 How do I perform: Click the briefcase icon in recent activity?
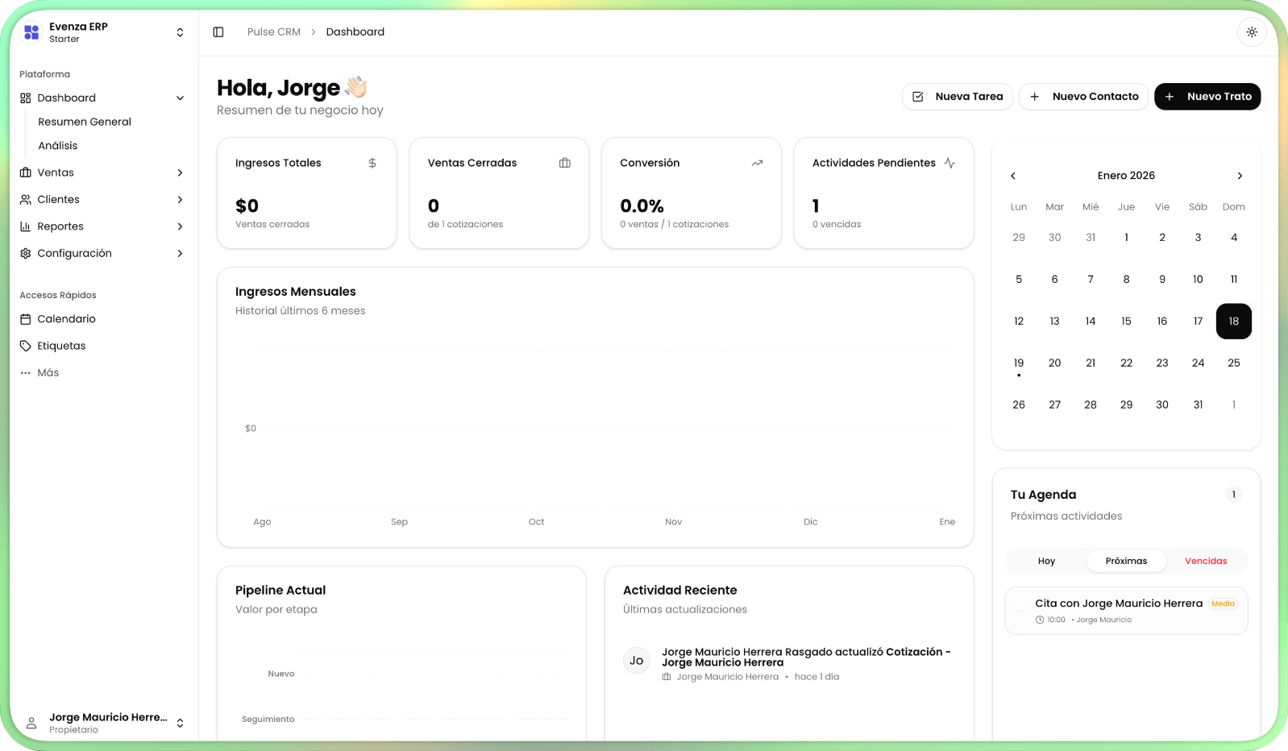(x=667, y=677)
